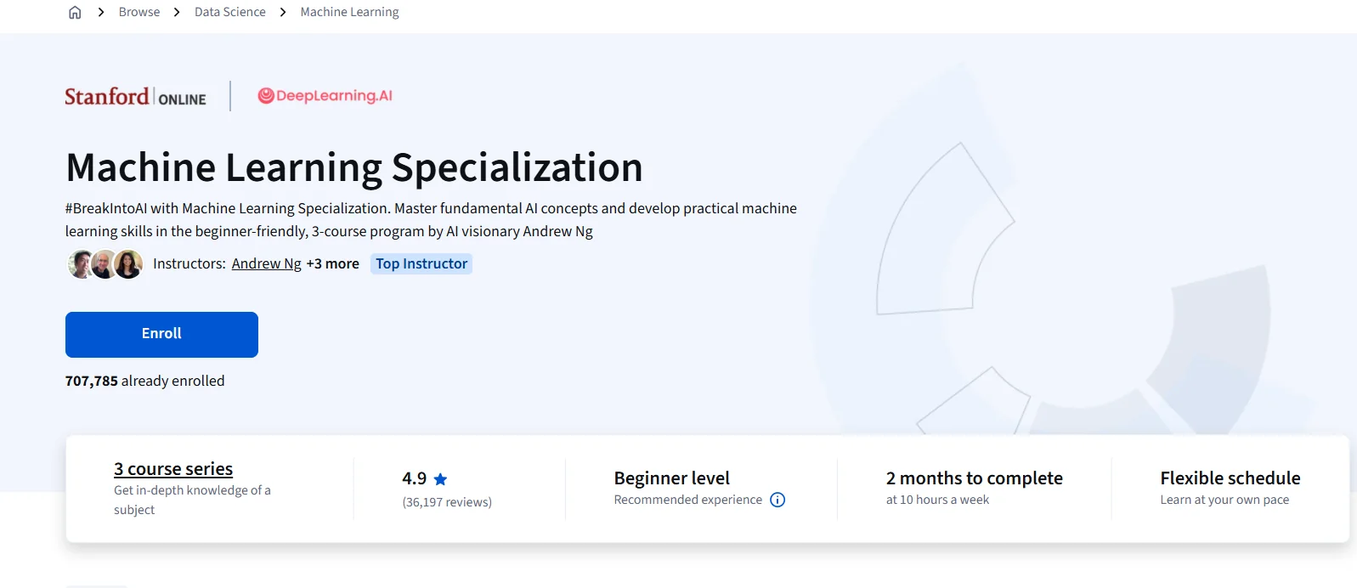The image size is (1357, 588).
Task: Click the Stanford Online logo
Action: point(136,97)
